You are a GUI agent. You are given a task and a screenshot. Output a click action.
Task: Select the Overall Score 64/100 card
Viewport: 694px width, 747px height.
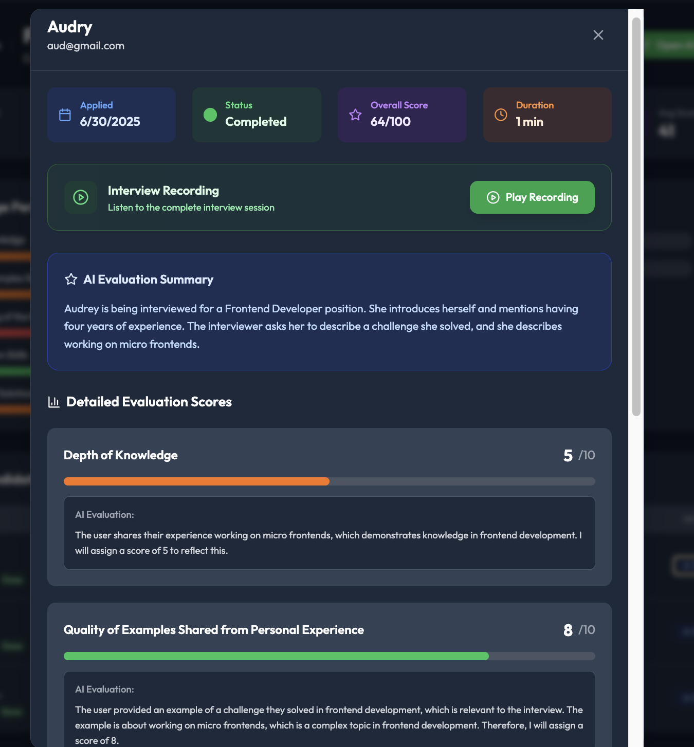(x=401, y=115)
